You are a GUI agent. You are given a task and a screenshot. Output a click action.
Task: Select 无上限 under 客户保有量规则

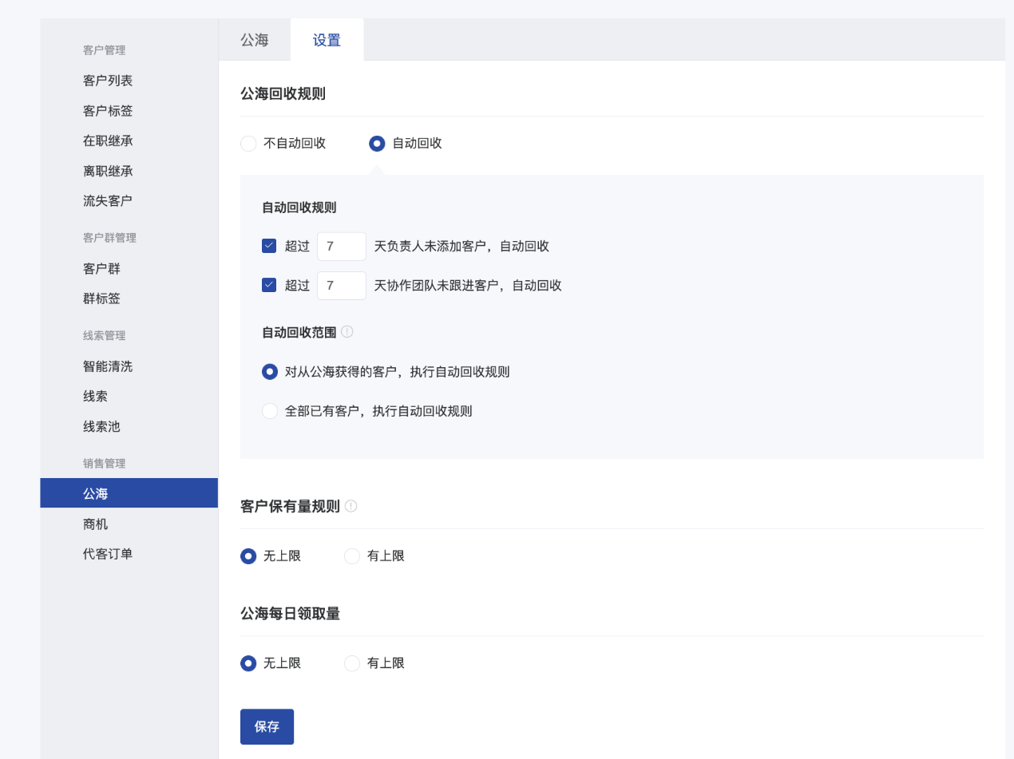(248, 556)
